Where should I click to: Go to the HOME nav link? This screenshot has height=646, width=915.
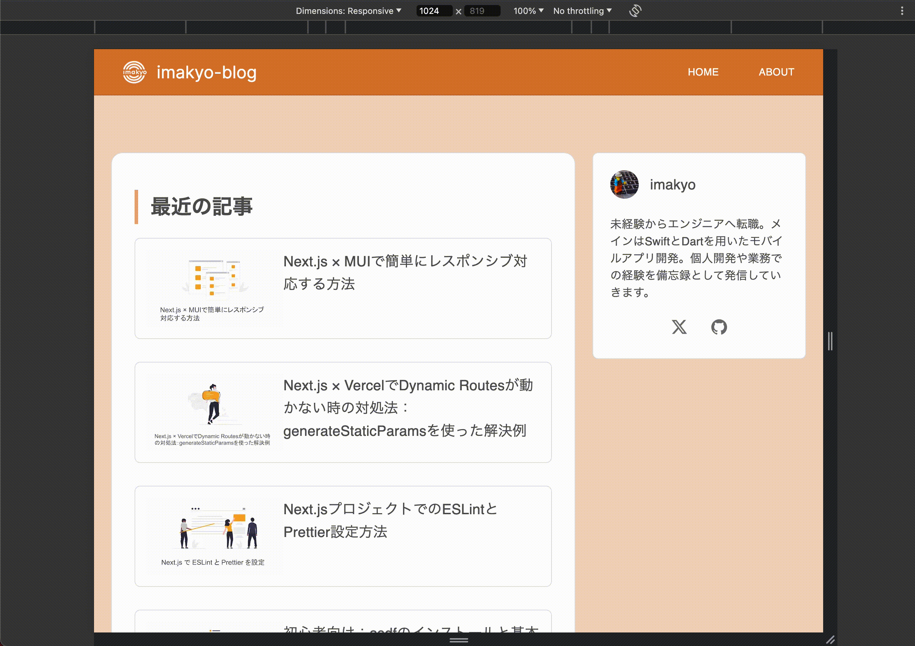click(x=703, y=72)
